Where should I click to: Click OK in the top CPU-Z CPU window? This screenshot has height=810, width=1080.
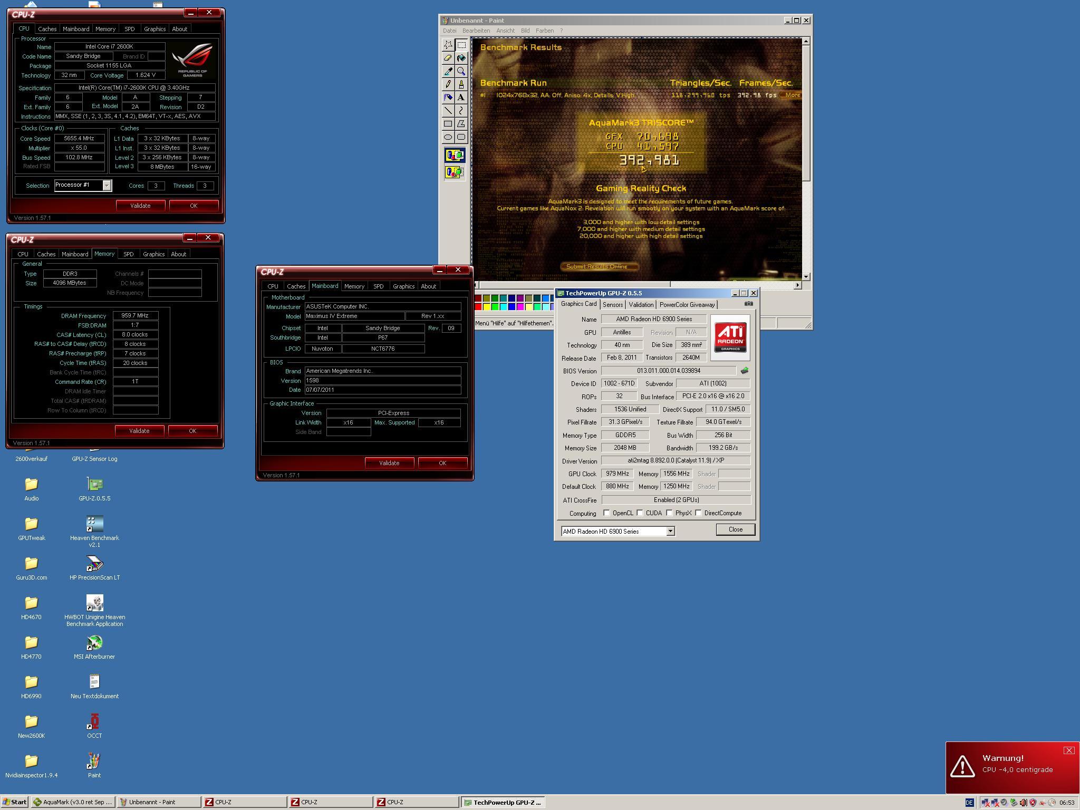point(194,206)
